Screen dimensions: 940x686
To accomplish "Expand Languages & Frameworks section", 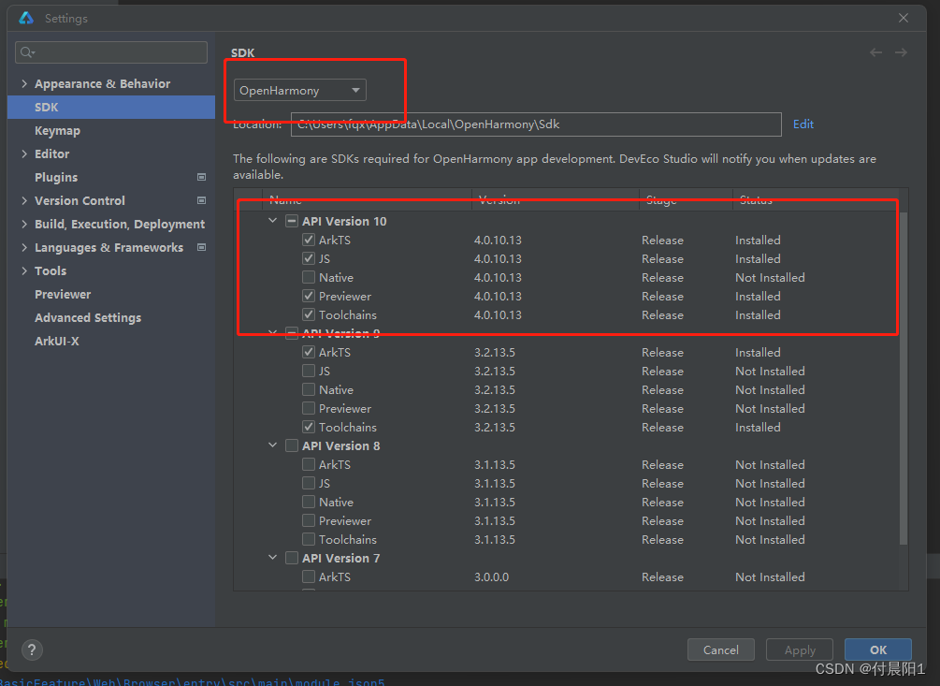I will coord(24,247).
